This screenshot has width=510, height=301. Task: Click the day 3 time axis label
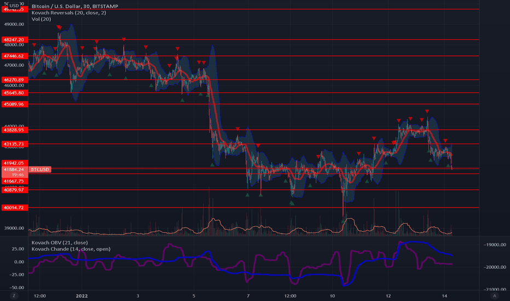tap(138, 296)
